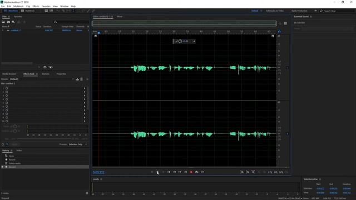Click Open File icon in Files panel
Image resolution: width=356 pixels, height=200 pixels.
[x=3, y=22]
